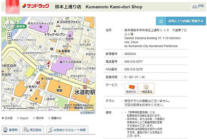This screenshot has height=139, width=207.
Task: Click the 市役所 label on map
Action: click(x=6, y=75)
